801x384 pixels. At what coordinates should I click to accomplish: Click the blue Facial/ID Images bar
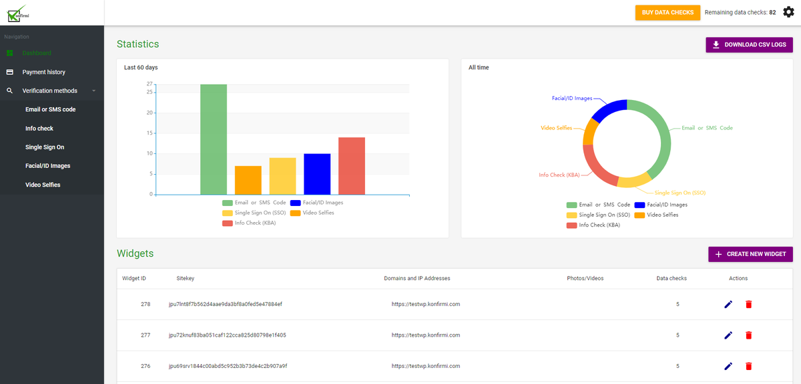(x=317, y=174)
